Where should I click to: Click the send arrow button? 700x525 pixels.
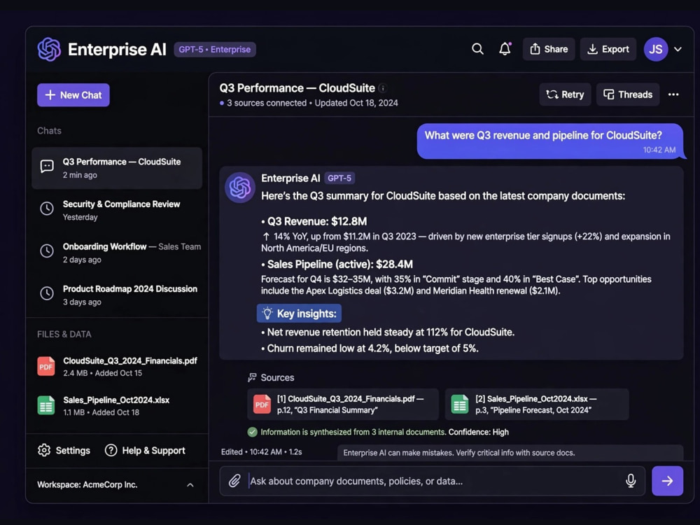point(667,481)
